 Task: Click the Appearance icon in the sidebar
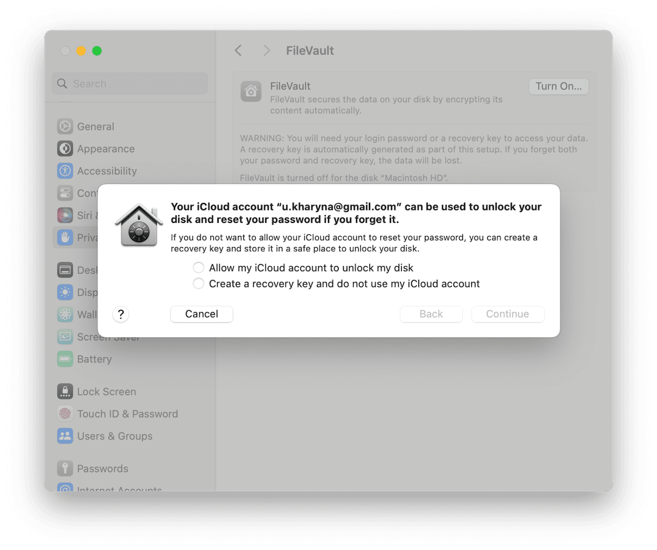coord(65,149)
